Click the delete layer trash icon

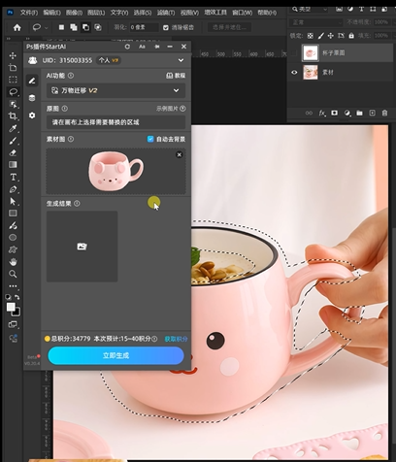pyautogui.click(x=384, y=113)
